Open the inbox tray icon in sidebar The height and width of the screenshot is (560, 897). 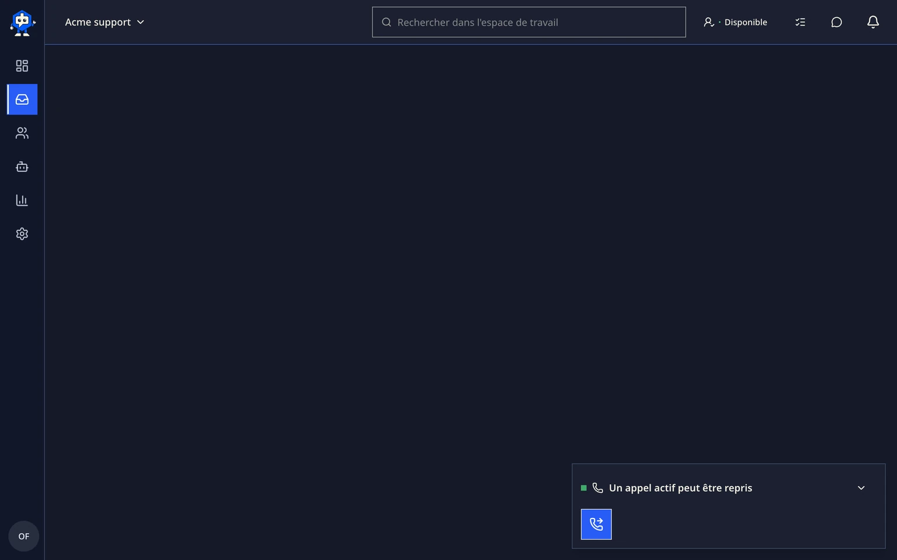(22, 99)
